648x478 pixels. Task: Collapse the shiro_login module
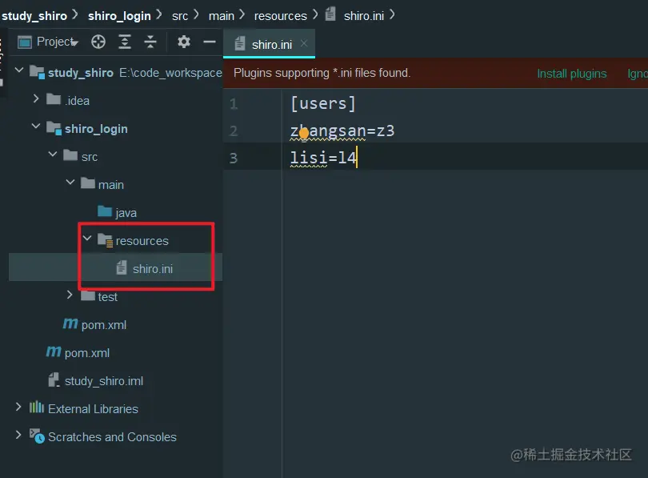pos(36,126)
